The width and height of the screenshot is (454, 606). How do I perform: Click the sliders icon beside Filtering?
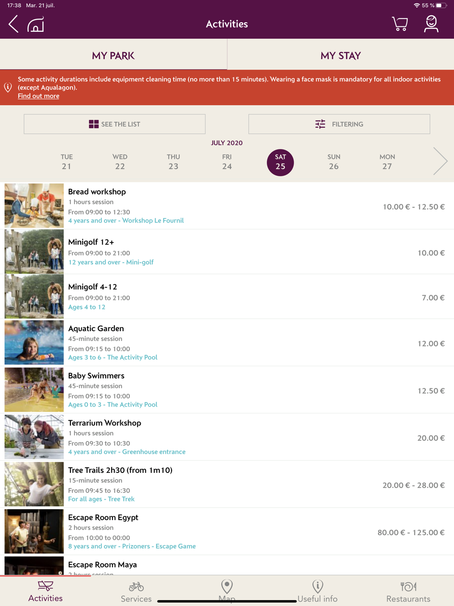(320, 124)
